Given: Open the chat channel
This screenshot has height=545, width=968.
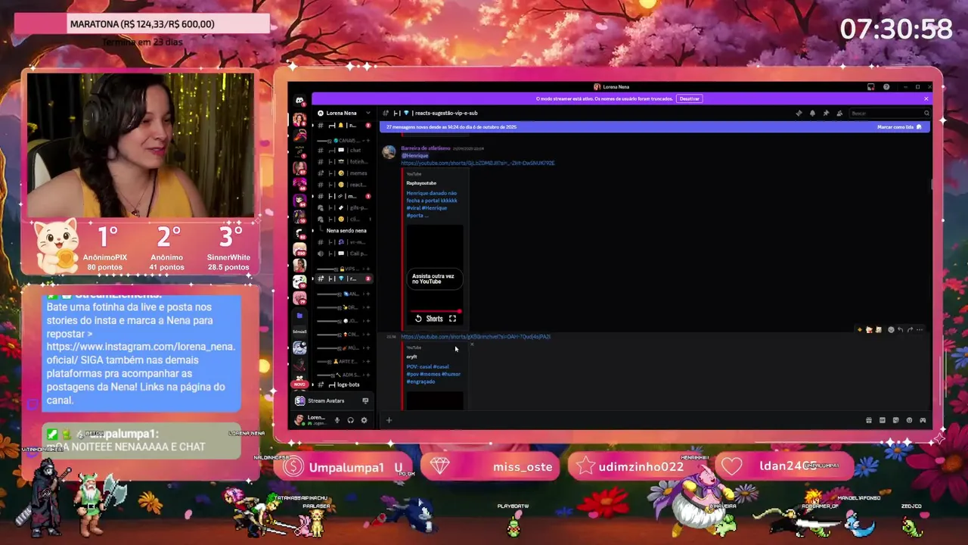Looking at the screenshot, I should point(345,150).
